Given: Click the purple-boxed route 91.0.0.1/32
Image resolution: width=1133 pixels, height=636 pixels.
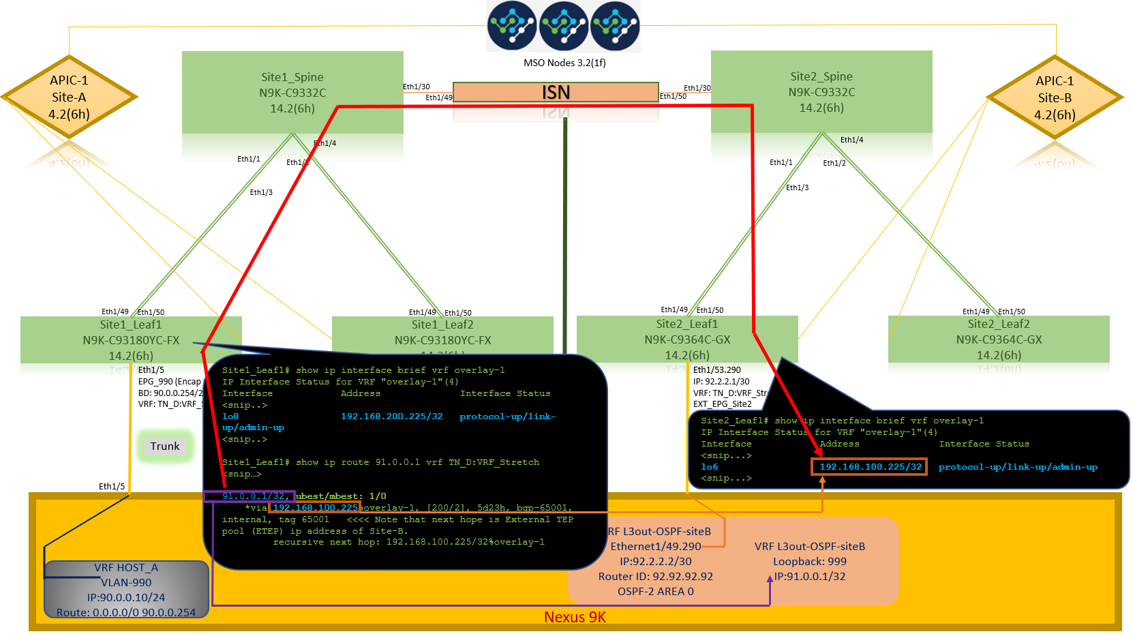Looking at the screenshot, I should [250, 496].
